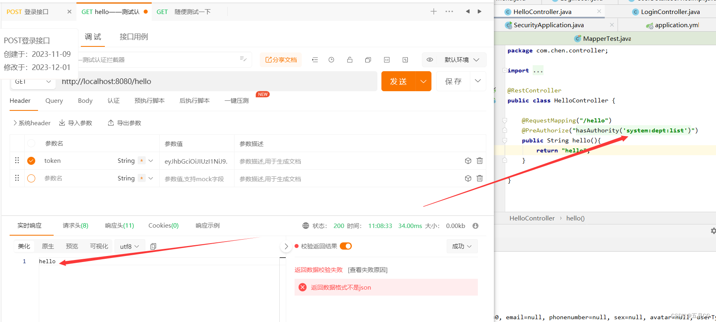Switch to the Query tab
The height and width of the screenshot is (322, 716).
pos(54,101)
